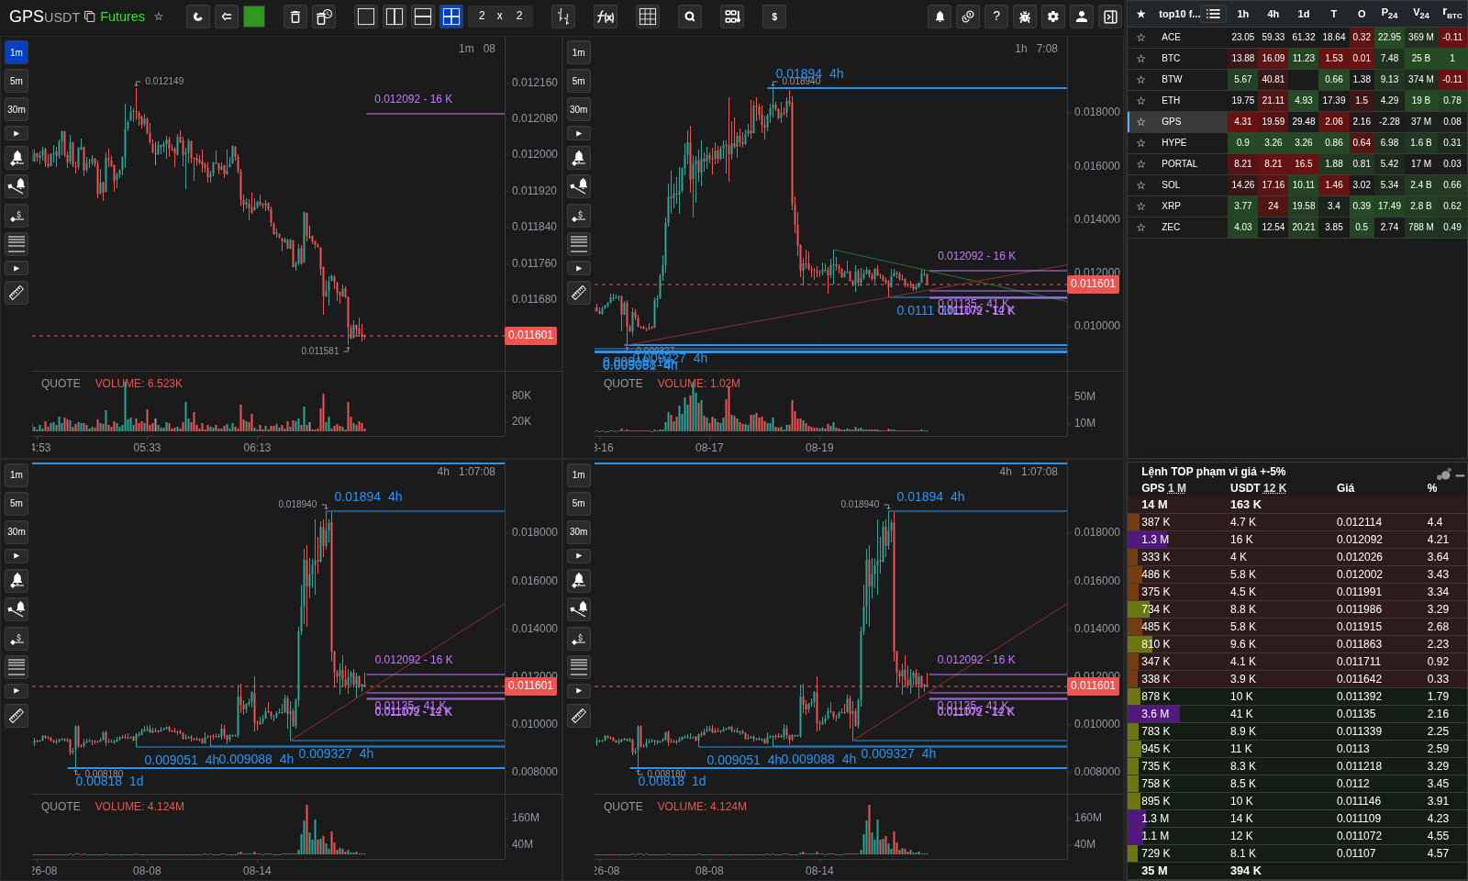Click the green color swatch in toolbar

(x=254, y=17)
